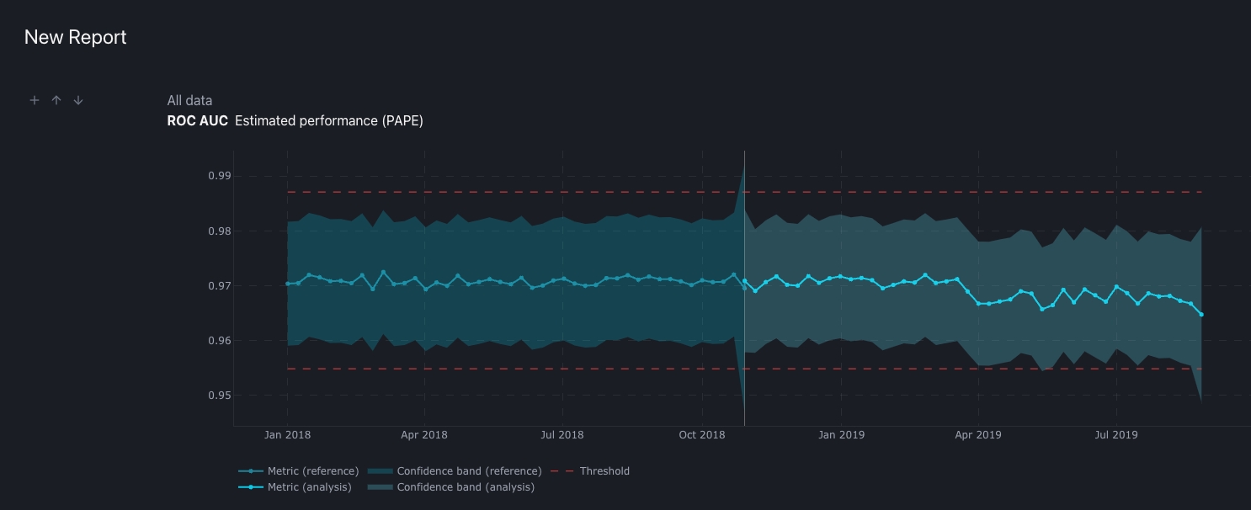1251x510 pixels.
Task: Click the first reference data point on the line
Action: point(288,284)
